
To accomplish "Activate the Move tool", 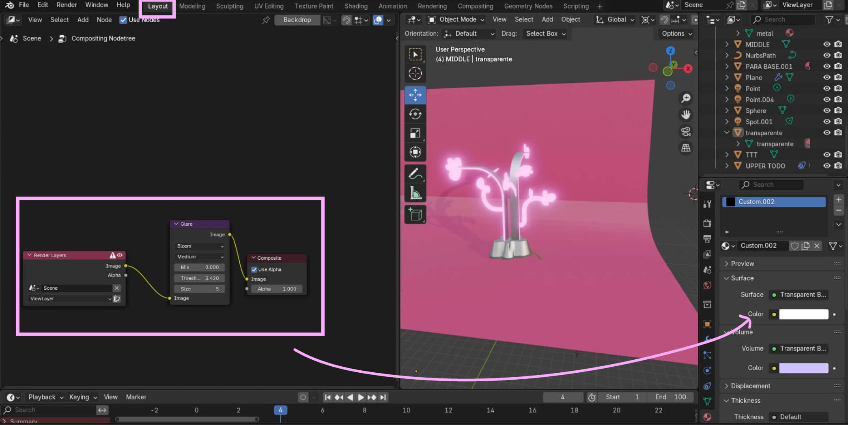I will [415, 95].
